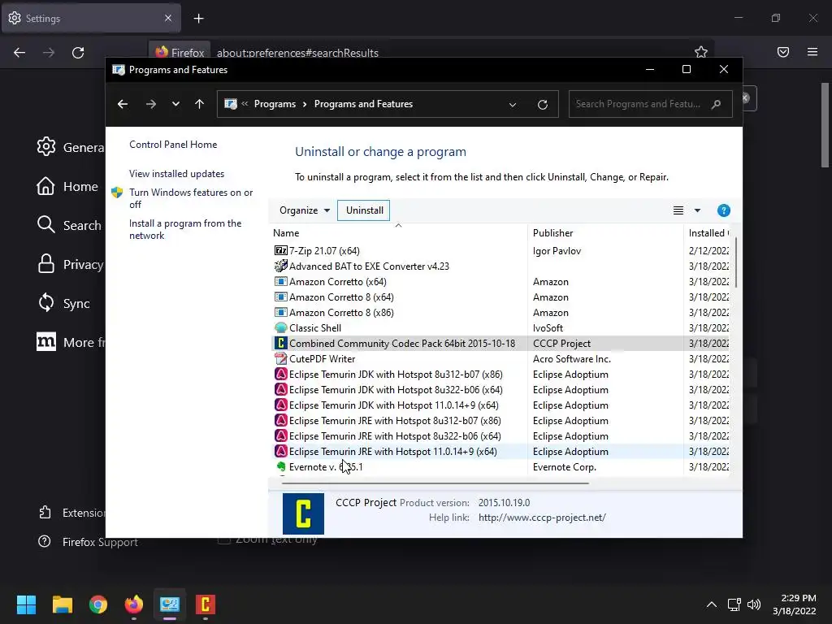The width and height of the screenshot is (832, 624).
Task: Open More from Mozilla section
Action: (x=71, y=342)
